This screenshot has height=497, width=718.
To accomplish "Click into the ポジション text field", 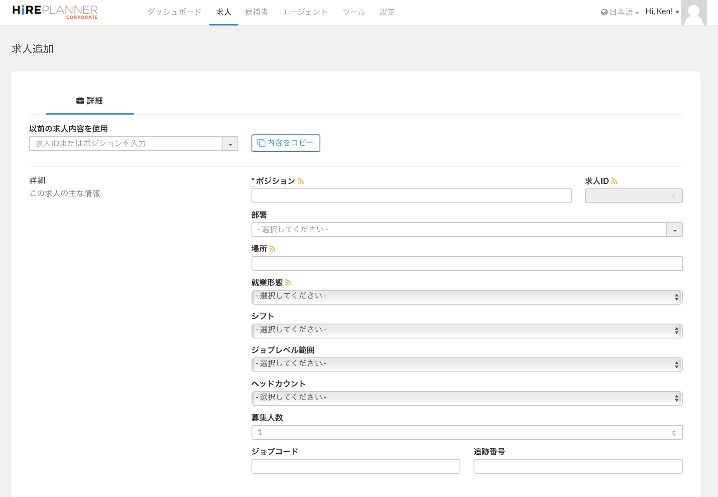I will pyautogui.click(x=411, y=196).
